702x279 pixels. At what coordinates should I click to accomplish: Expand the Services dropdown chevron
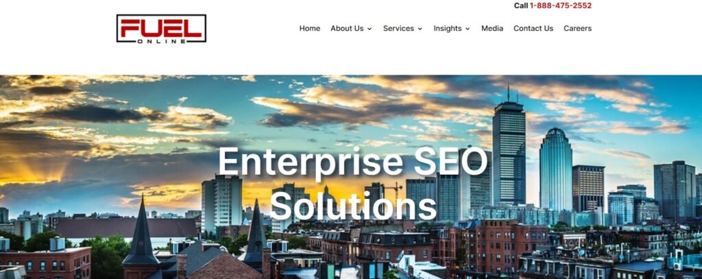click(x=420, y=29)
